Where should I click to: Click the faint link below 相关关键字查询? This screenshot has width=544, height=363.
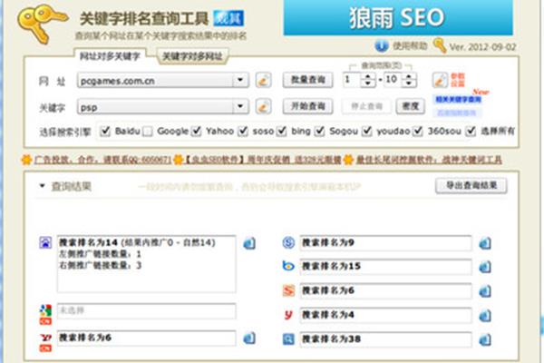tap(456, 113)
